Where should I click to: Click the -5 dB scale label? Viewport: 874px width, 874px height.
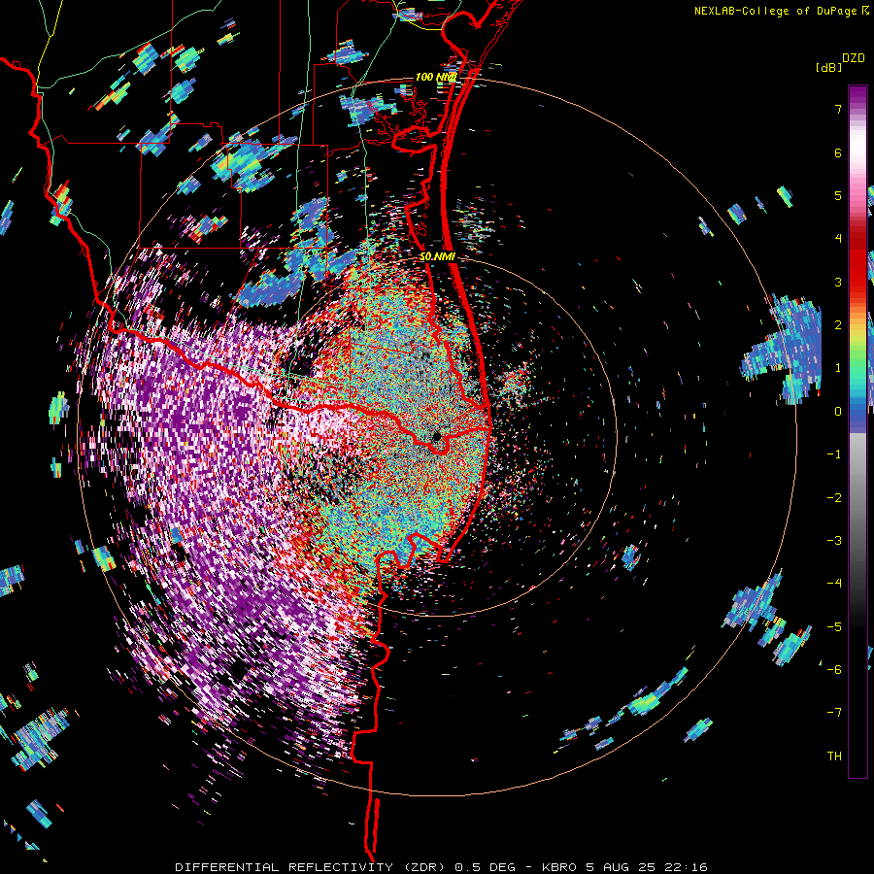pos(834,626)
